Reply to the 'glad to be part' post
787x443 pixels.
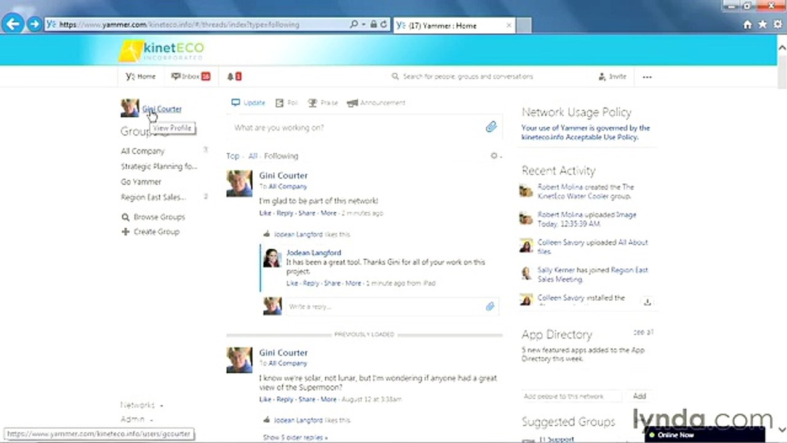click(285, 213)
